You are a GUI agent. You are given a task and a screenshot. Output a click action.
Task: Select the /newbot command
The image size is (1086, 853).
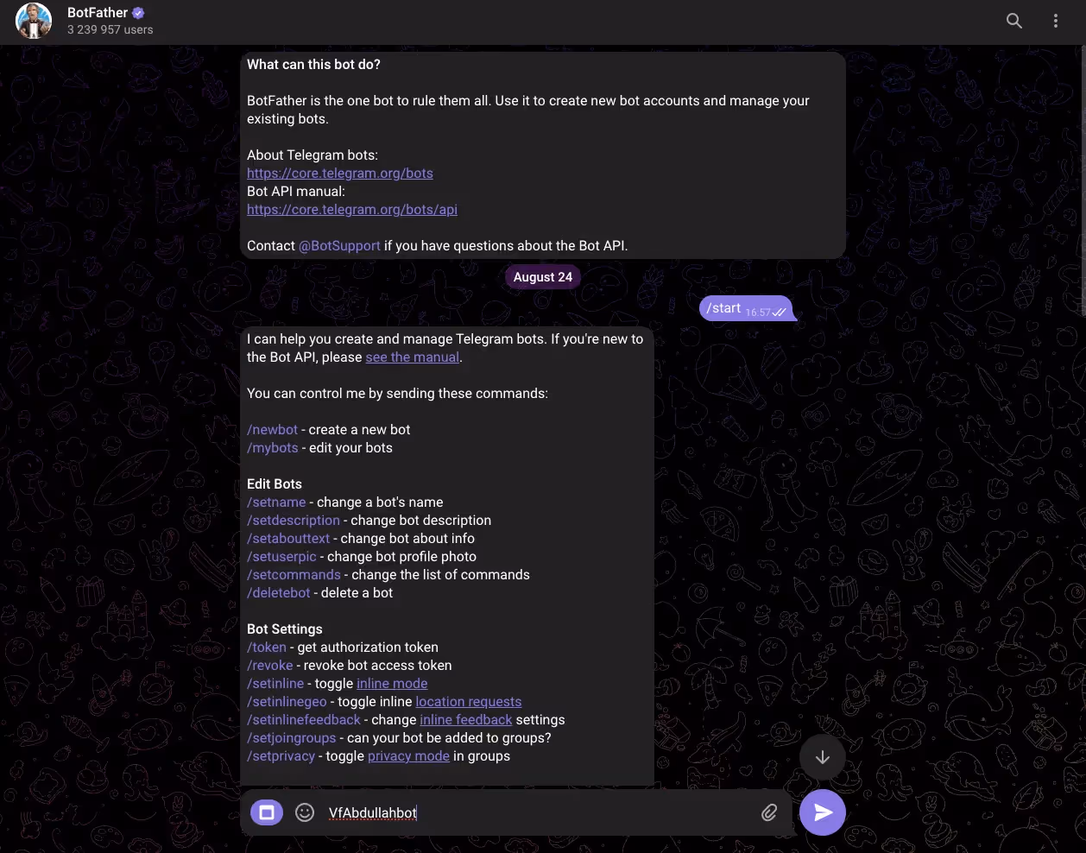pyautogui.click(x=273, y=430)
